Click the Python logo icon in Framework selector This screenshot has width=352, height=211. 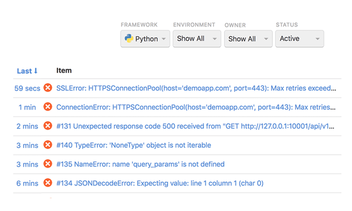pyautogui.click(x=129, y=38)
